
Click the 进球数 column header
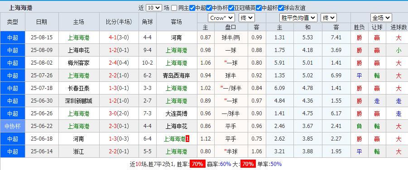pyautogui.click(x=398, y=27)
